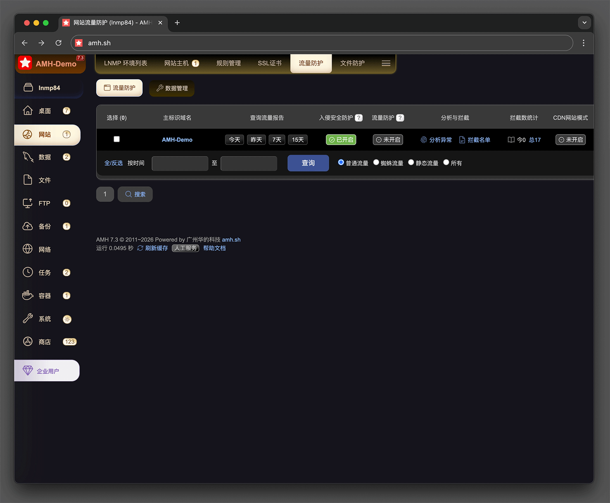Open the 容器 docker container icon
610x503 pixels.
pyautogui.click(x=28, y=295)
